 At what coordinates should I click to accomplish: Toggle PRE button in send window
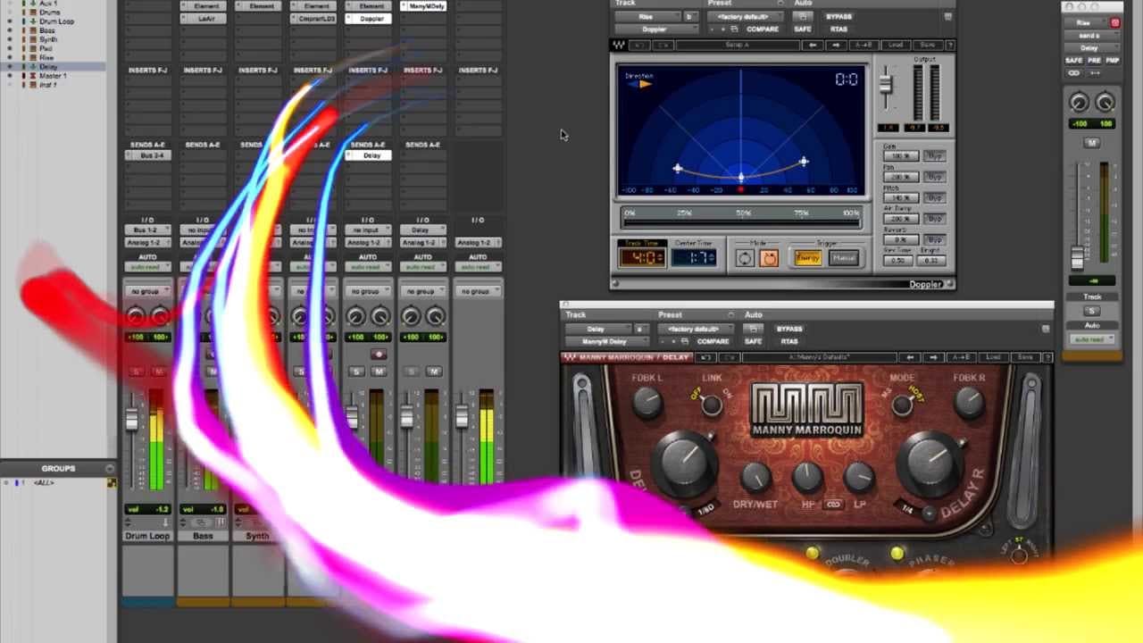coord(1093,60)
